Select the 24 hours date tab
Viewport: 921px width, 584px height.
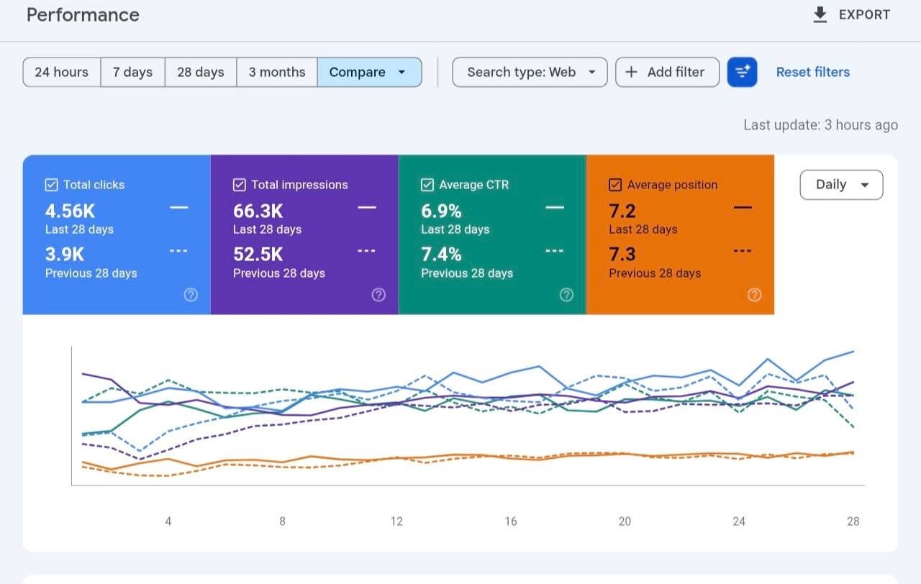pos(62,72)
